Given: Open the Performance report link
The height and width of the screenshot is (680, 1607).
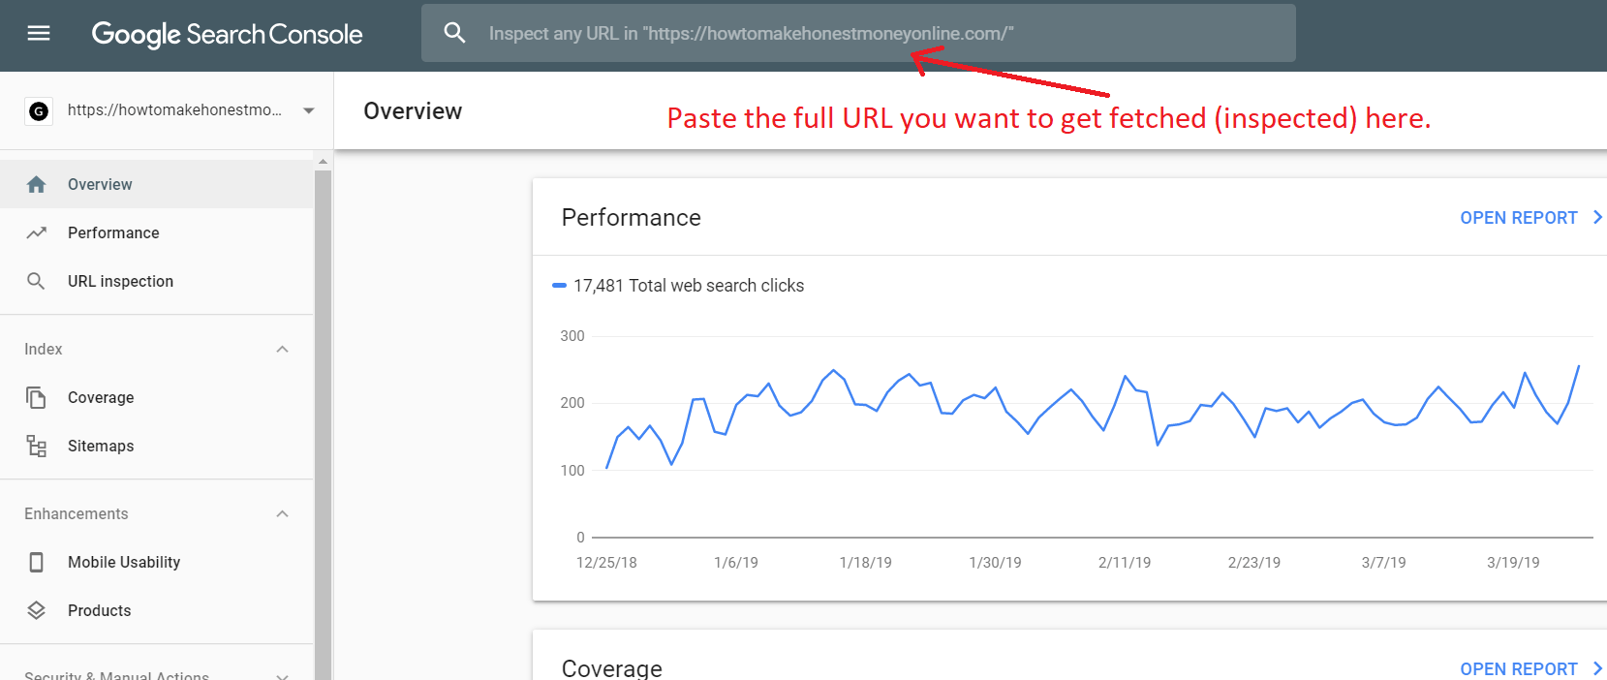Looking at the screenshot, I should [1518, 218].
